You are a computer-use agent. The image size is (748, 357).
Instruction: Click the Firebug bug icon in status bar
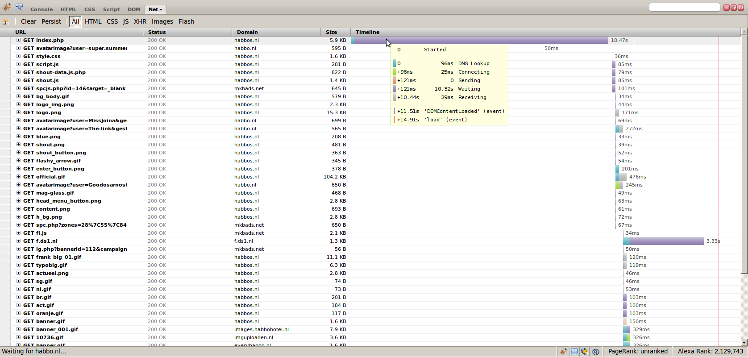[563, 352]
